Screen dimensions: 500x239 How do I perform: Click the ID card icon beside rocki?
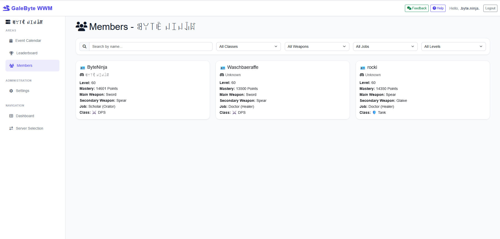(362, 68)
